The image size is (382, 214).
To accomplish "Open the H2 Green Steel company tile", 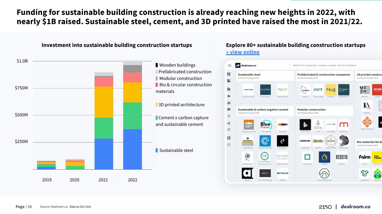I will coord(248,90).
